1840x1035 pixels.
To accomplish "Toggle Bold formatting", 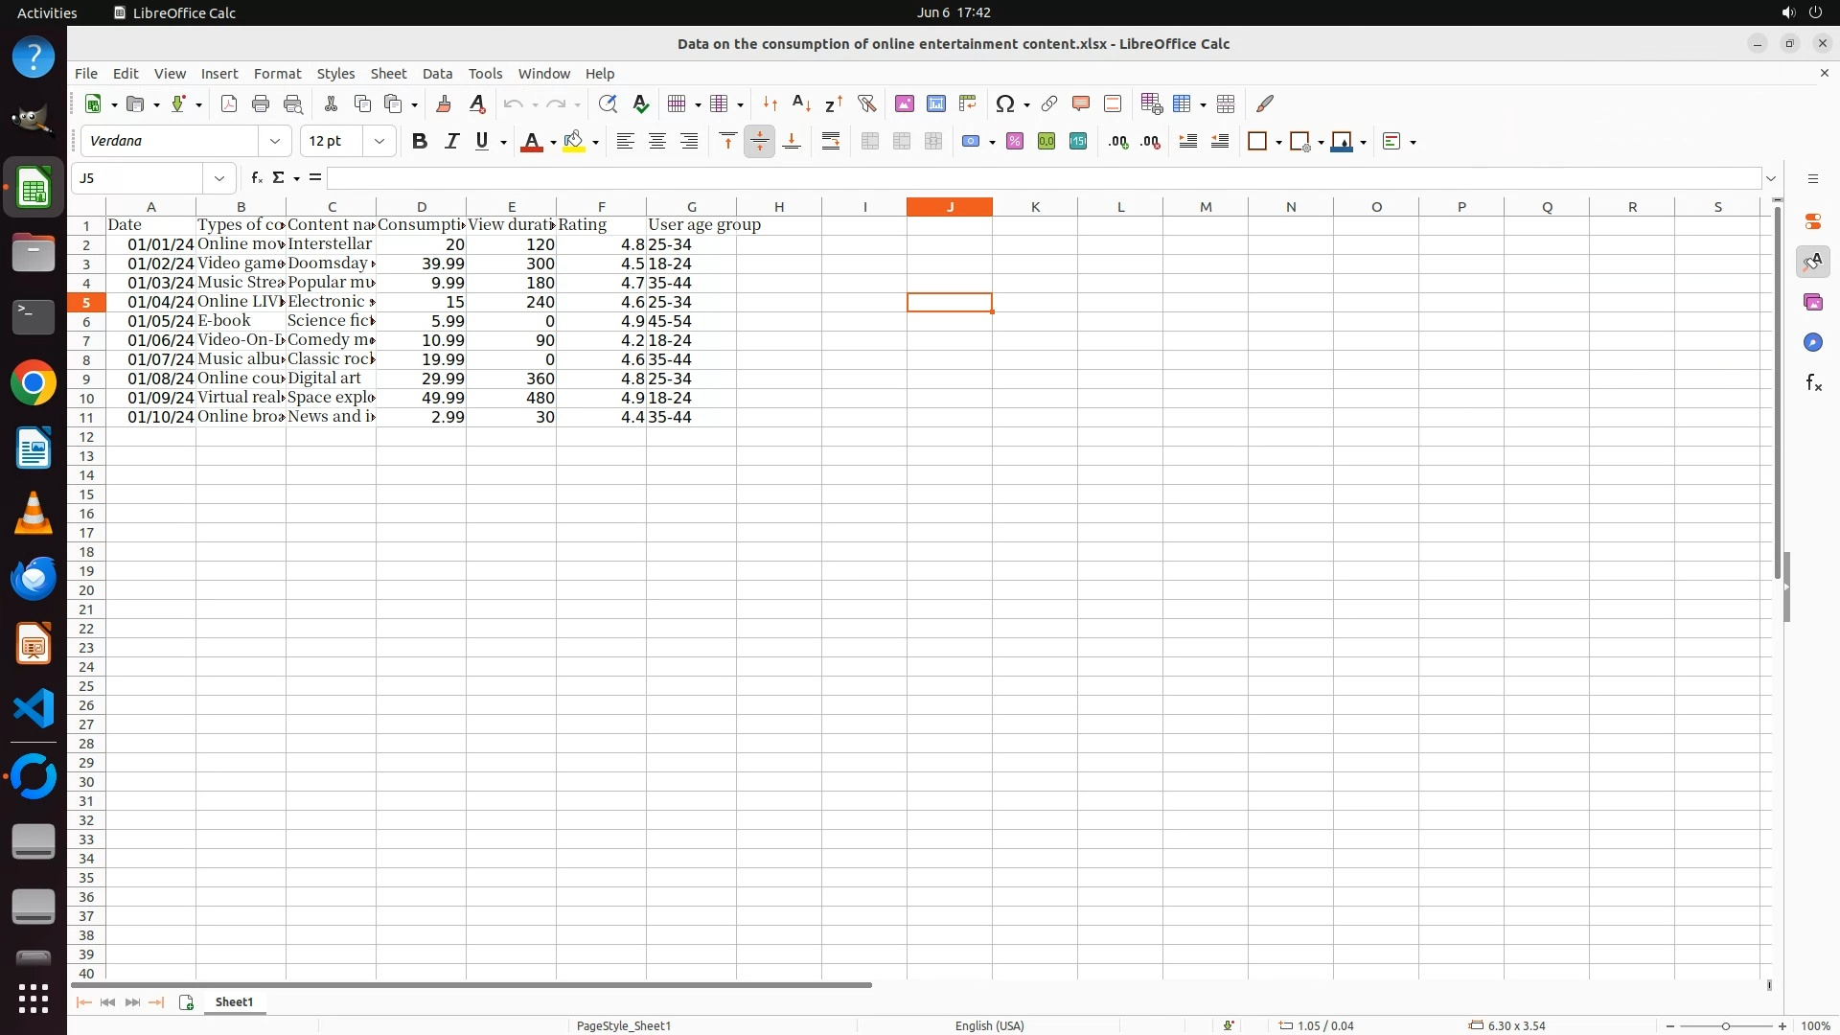I will pyautogui.click(x=419, y=141).
